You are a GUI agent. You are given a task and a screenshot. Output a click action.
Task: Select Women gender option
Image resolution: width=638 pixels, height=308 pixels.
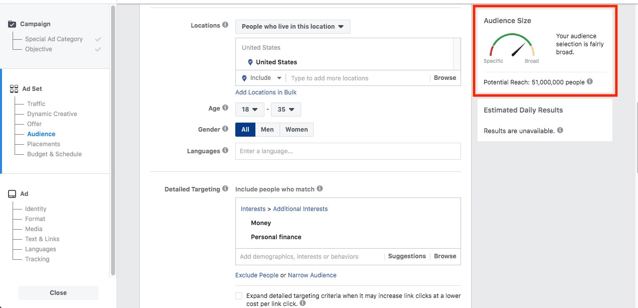point(297,129)
